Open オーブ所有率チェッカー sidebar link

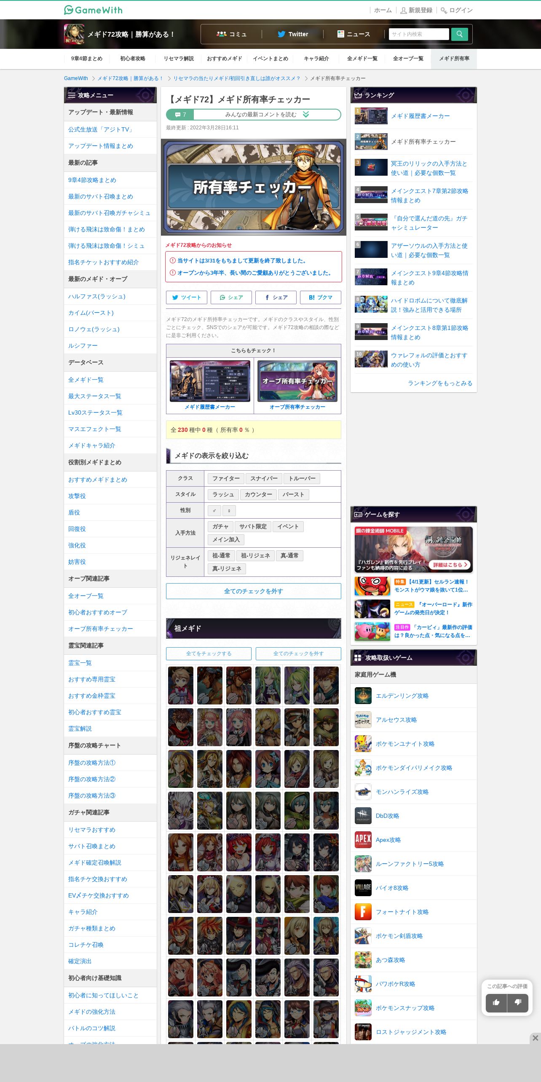101,629
